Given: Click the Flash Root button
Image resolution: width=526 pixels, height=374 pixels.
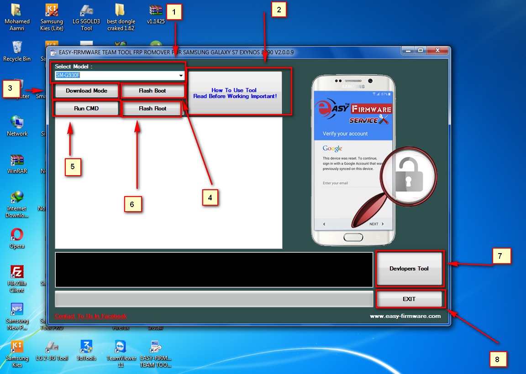Looking at the screenshot, I should [153, 108].
